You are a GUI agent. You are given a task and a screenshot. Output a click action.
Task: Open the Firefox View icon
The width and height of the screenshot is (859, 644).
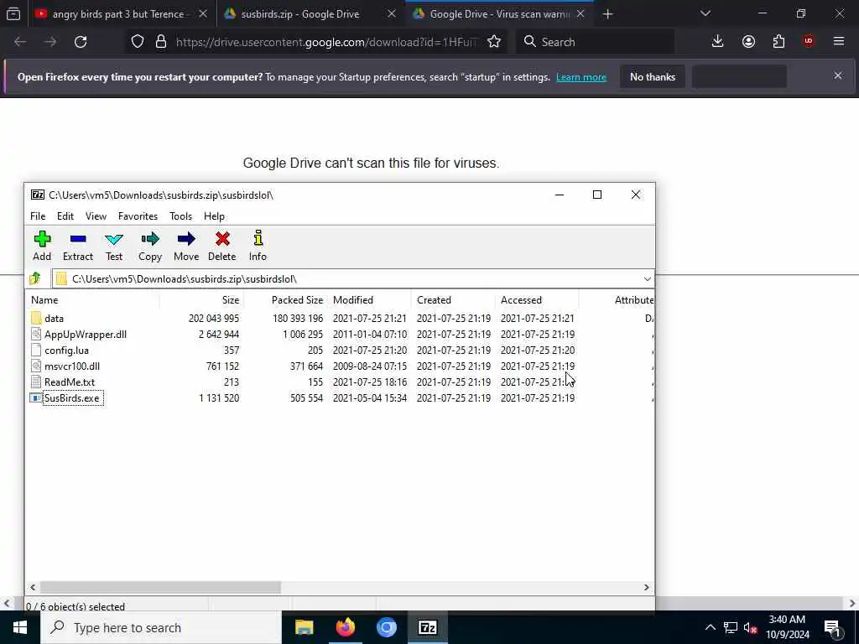coord(13,13)
